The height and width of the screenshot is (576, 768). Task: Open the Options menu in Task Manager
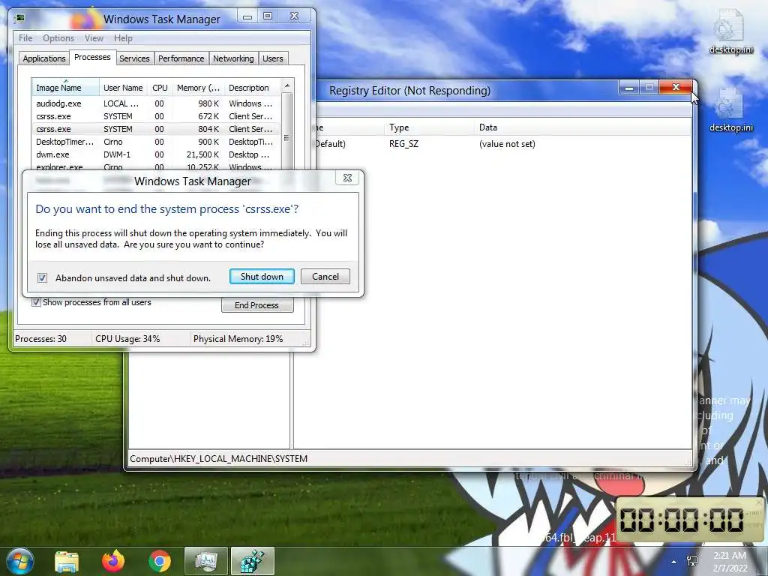coord(58,38)
